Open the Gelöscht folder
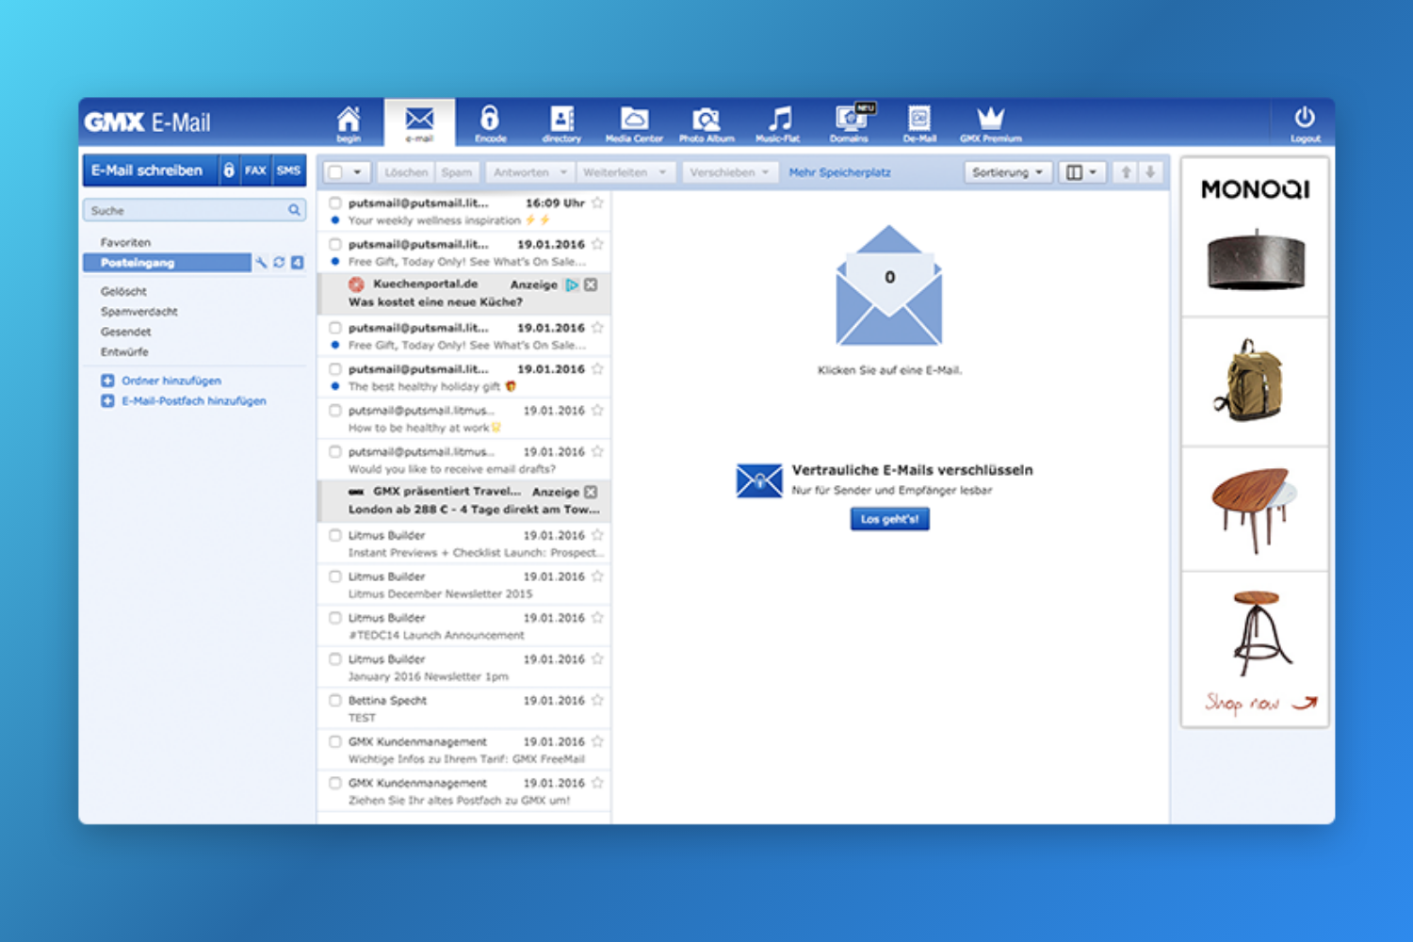Viewport: 1413px width, 942px height. 123,291
